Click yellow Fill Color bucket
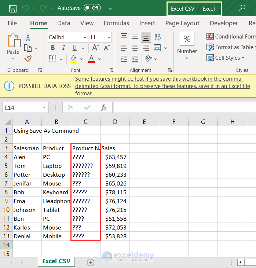 pyautogui.click(x=73, y=59)
